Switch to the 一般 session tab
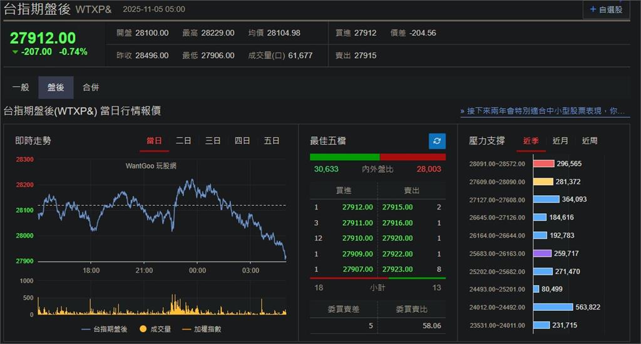The width and height of the screenshot is (641, 344). pos(21,87)
